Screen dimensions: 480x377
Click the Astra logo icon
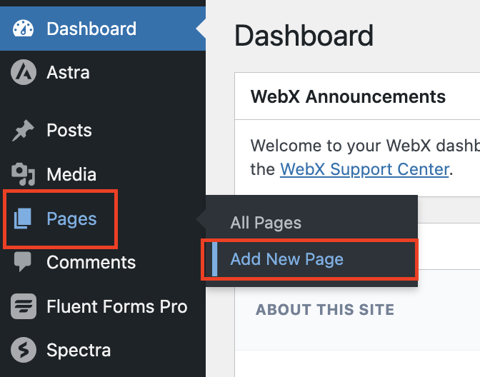24,72
